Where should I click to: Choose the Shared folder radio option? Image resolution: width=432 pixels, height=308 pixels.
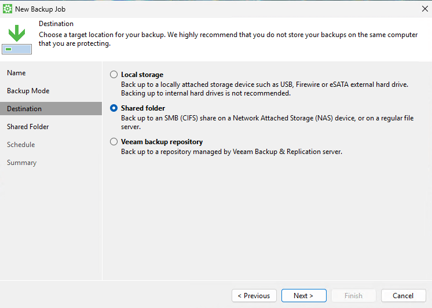[x=114, y=108]
